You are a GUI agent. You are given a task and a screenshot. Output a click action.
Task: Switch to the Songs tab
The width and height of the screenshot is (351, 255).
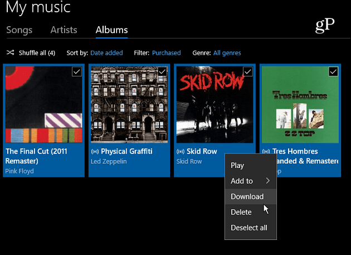click(x=19, y=30)
